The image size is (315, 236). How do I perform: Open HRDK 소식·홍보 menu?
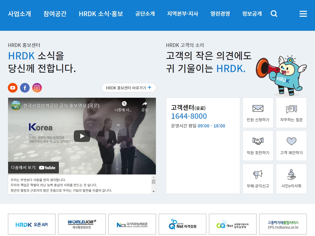pyautogui.click(x=101, y=14)
